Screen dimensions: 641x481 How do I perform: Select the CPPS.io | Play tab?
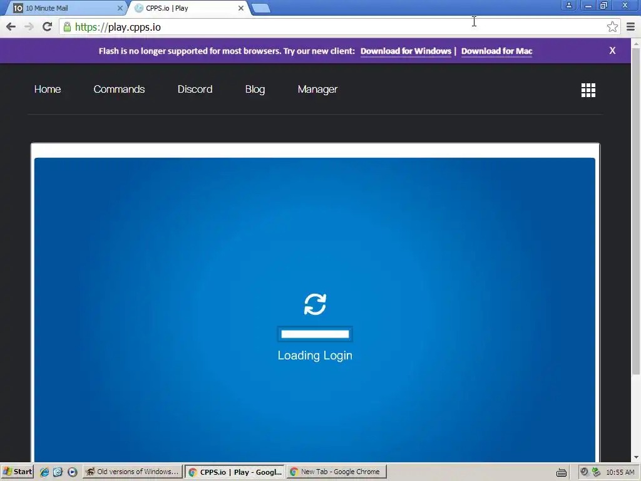[189, 8]
